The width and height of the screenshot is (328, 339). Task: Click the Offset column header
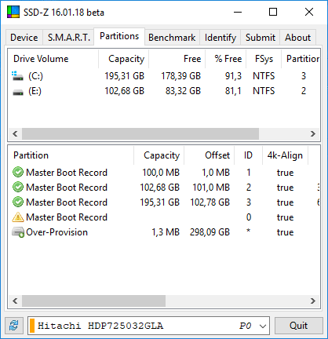coord(210,155)
